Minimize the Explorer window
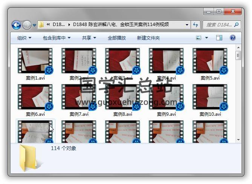 [209, 11]
